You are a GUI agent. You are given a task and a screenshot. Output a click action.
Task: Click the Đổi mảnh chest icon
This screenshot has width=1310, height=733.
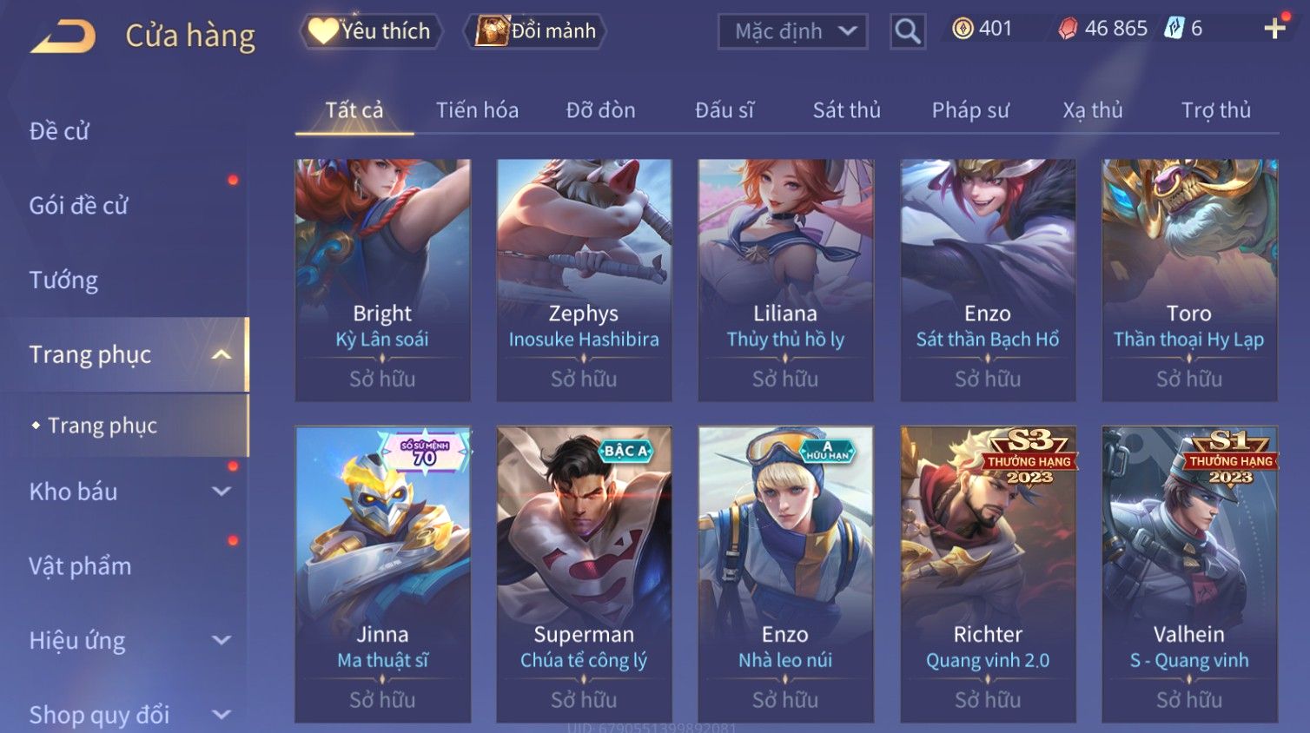point(491,31)
